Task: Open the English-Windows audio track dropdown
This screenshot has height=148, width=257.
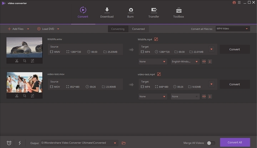Action: (x=185, y=62)
